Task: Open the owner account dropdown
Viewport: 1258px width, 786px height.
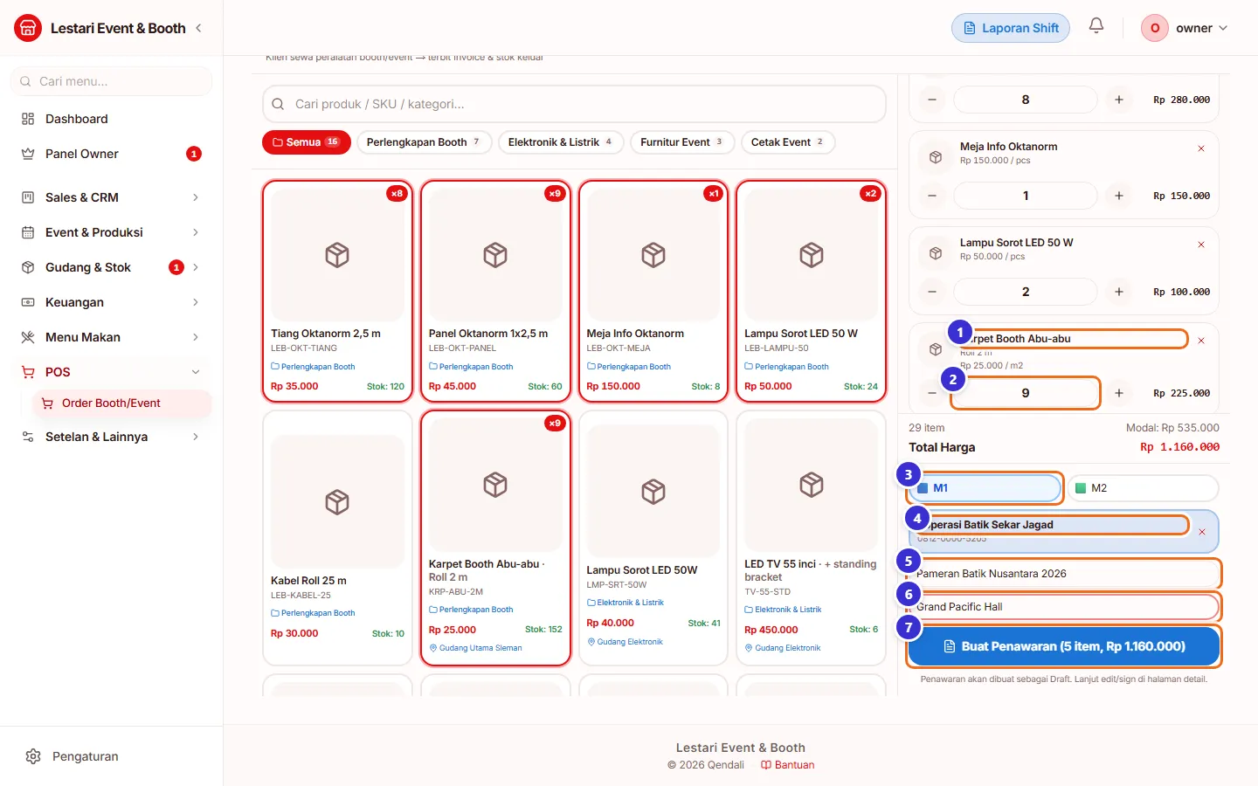Action: coord(1185,28)
